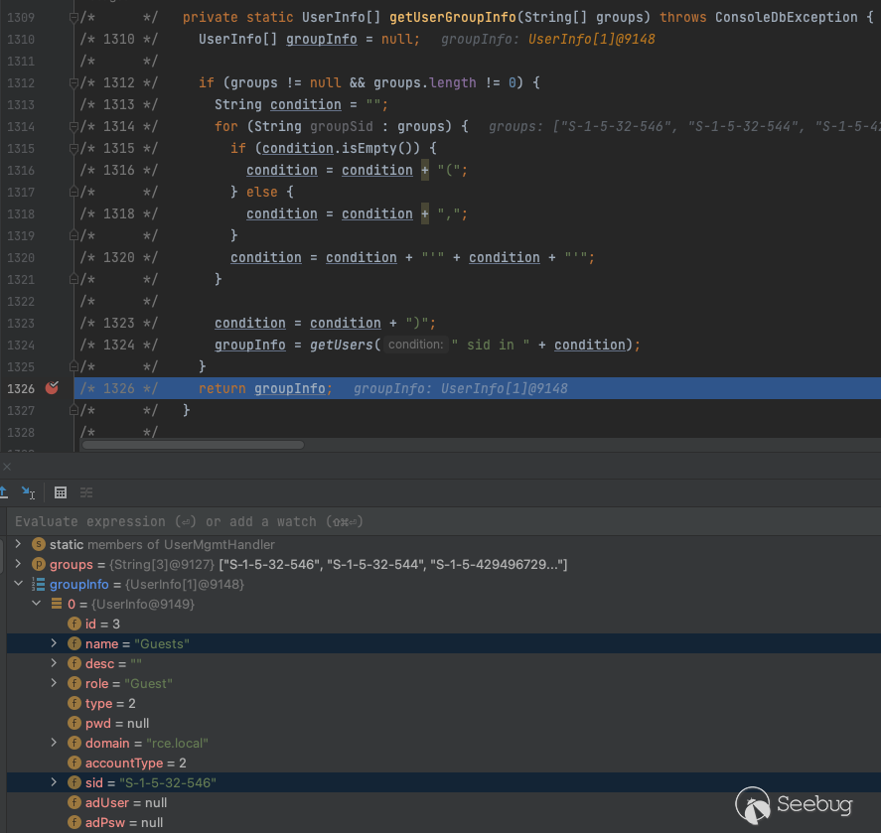Click the step out arrow icon

click(3, 492)
